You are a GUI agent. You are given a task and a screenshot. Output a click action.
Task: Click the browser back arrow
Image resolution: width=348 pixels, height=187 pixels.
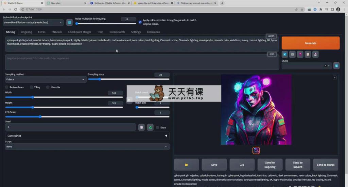click(4, 9)
